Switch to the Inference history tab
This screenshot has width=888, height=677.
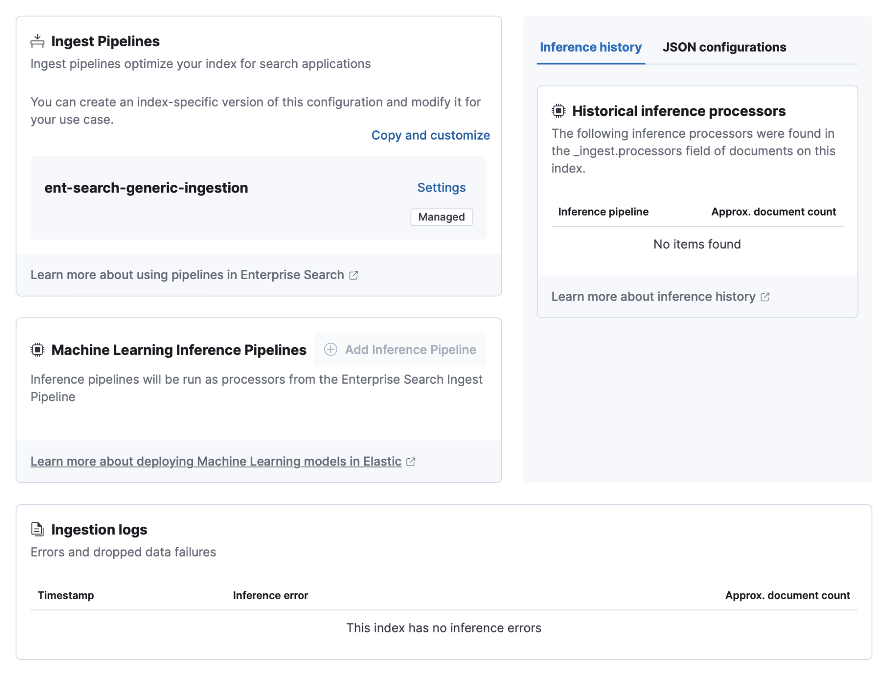[590, 47]
